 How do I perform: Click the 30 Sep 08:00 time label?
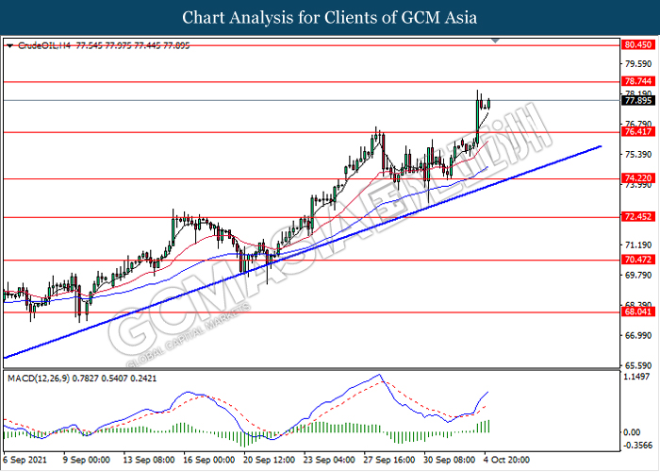click(x=450, y=460)
